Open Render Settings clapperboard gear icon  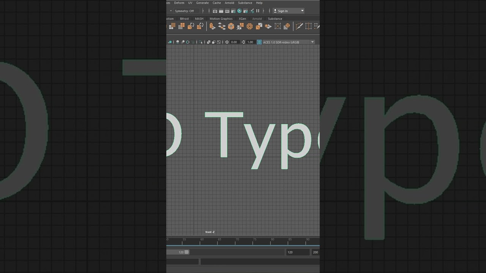pos(234,11)
